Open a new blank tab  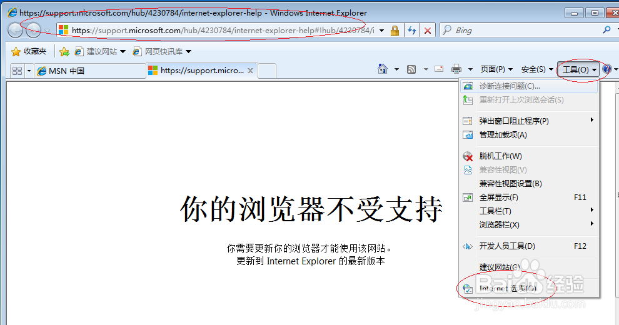pos(267,71)
